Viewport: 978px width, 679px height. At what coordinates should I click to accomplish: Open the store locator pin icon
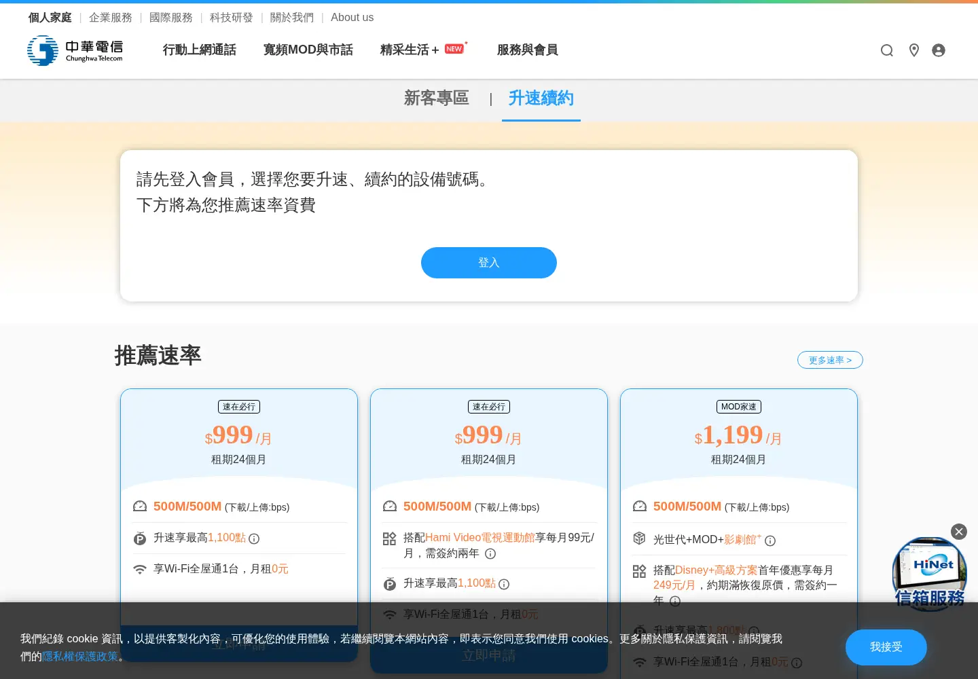click(914, 50)
